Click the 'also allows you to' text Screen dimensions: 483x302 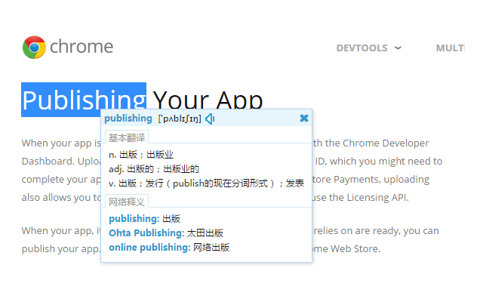[x=61, y=198]
